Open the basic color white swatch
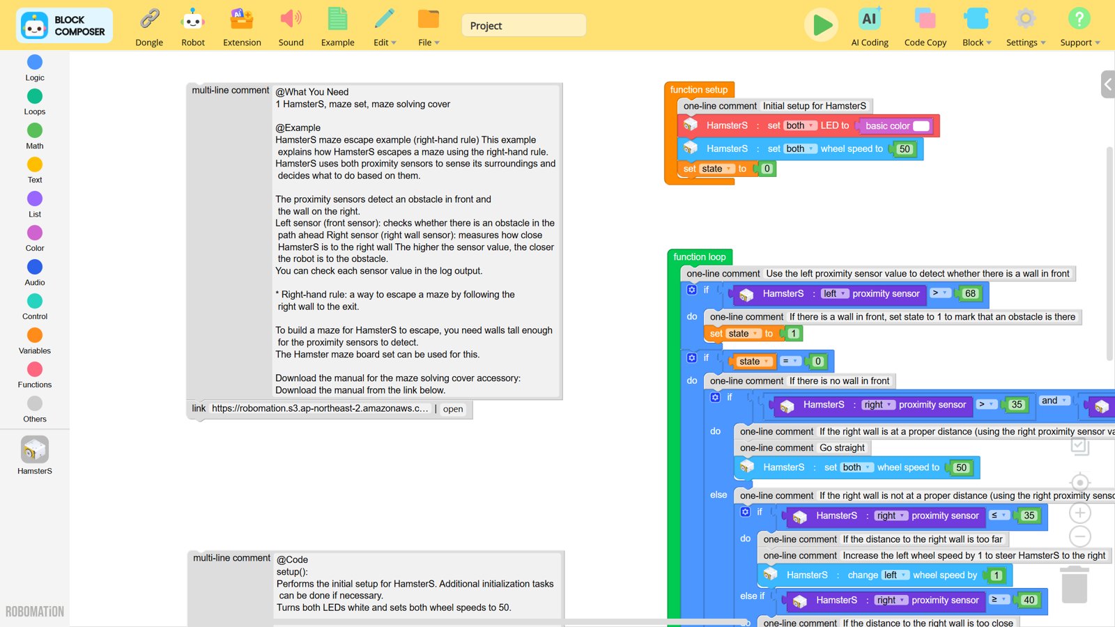 (x=921, y=126)
